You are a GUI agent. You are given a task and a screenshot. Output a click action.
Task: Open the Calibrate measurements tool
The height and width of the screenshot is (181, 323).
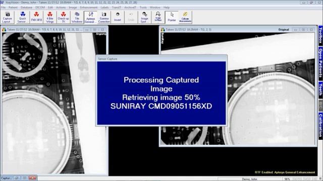185,18
